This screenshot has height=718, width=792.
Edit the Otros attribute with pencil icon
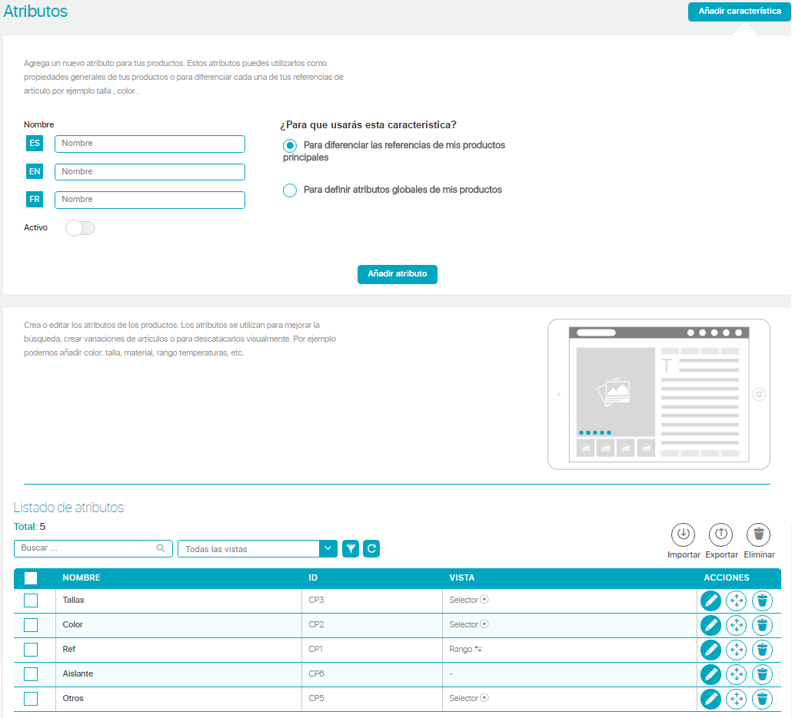[x=710, y=699]
